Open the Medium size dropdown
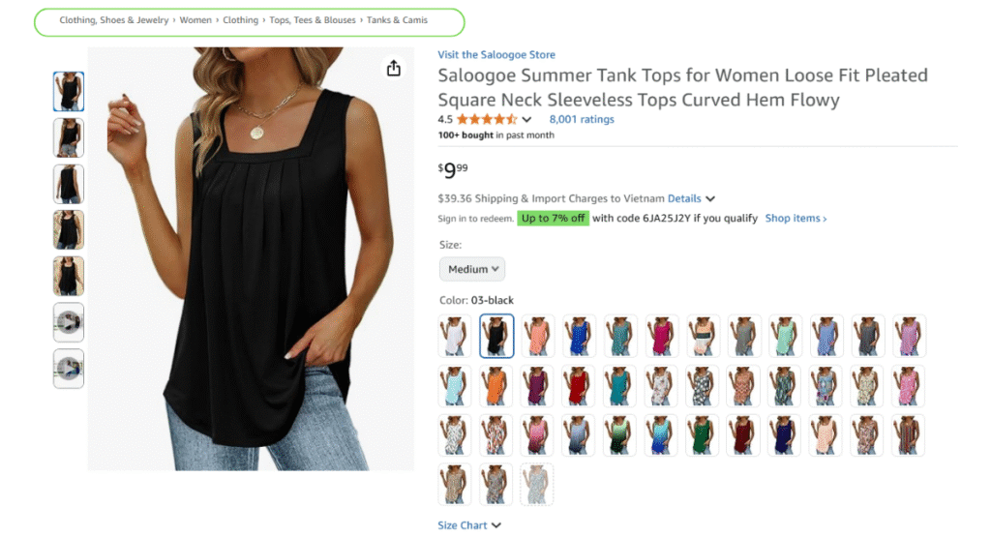 point(472,269)
